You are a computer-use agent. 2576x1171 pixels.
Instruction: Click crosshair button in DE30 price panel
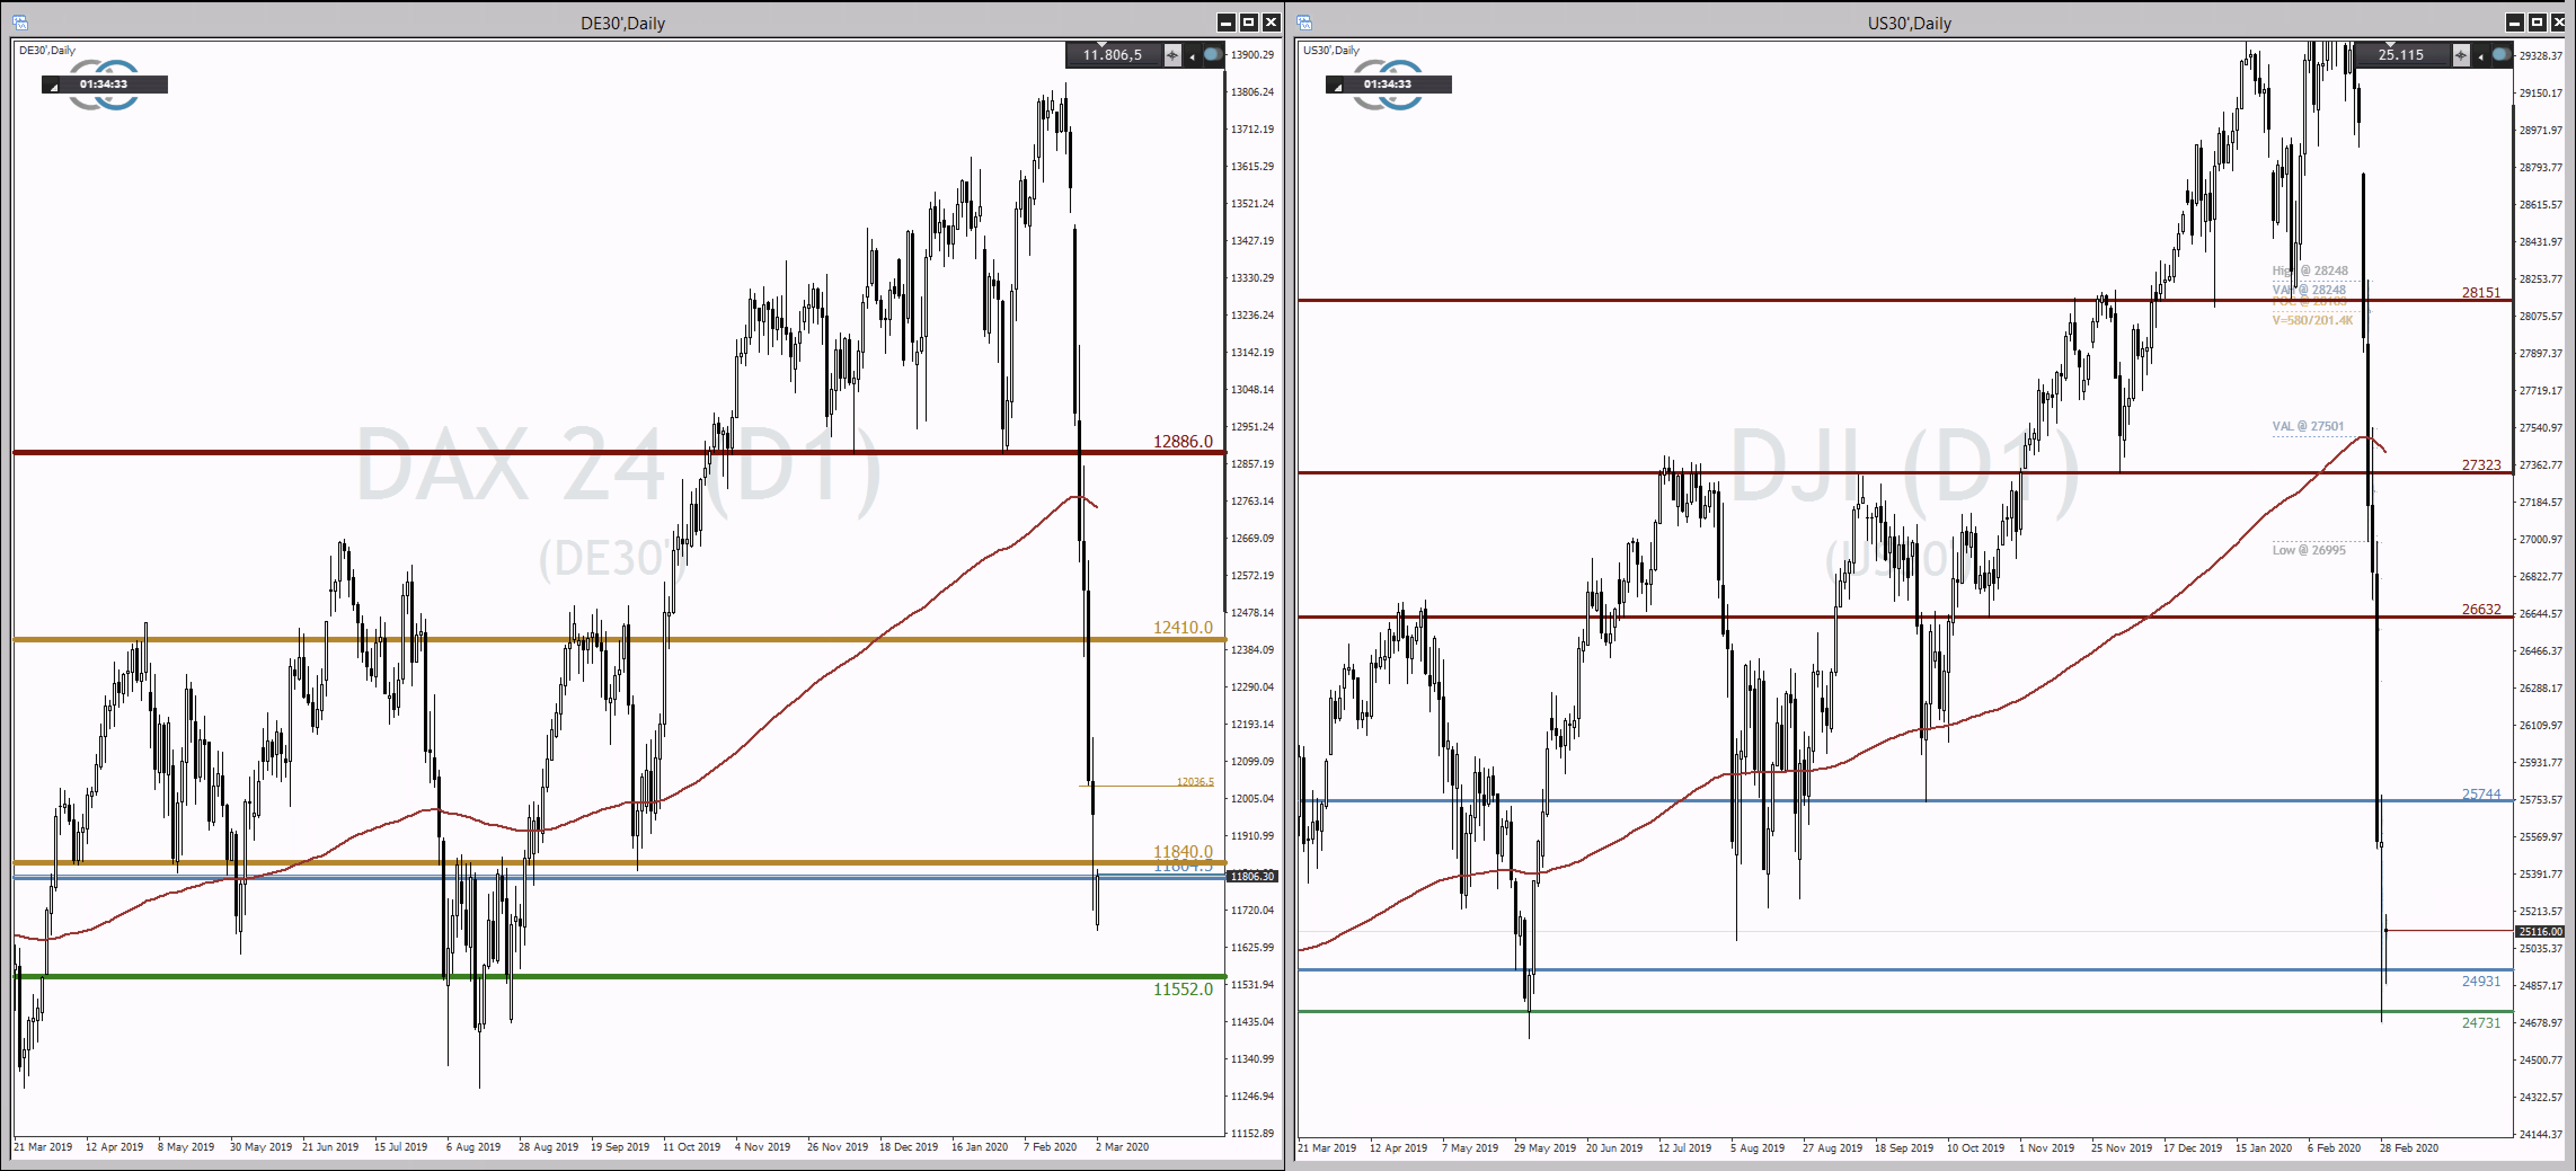pyautogui.click(x=1172, y=55)
